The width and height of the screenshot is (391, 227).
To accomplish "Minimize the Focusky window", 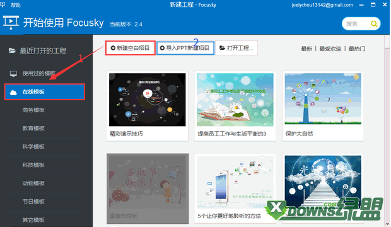I will click(x=361, y=5).
